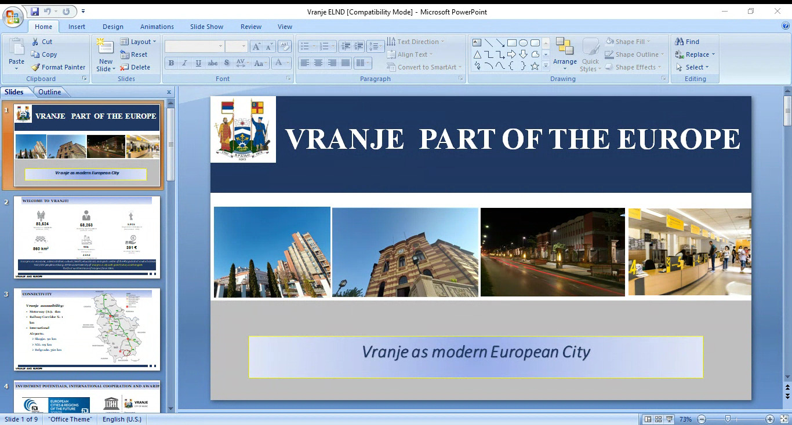Viewport: 792px width, 425px height.
Task: Switch to the Animations tab
Action: click(157, 27)
